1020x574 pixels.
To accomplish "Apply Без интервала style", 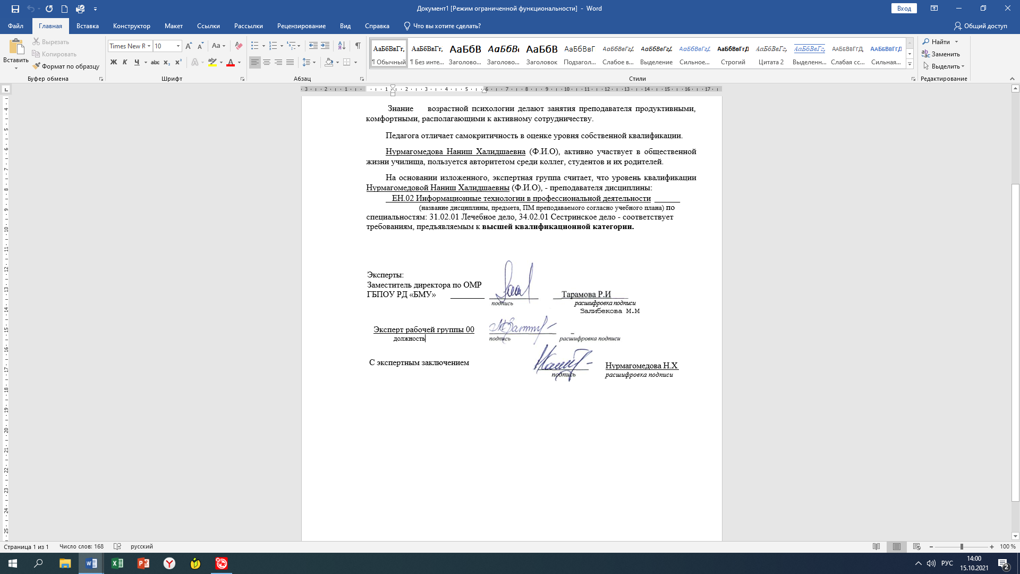I will coord(427,54).
